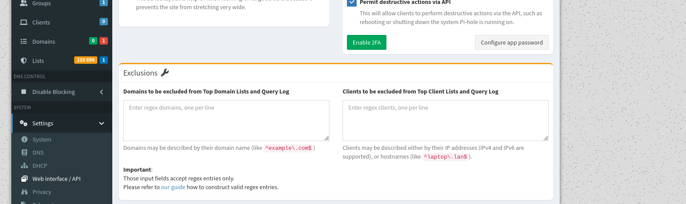Image resolution: width=686 pixels, height=204 pixels.
Task: Click the DHCP network tree icon
Action: click(24, 166)
